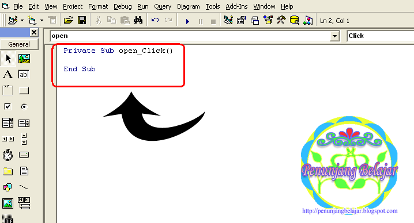
Task: Open the Project menu
Action: tap(73, 6)
